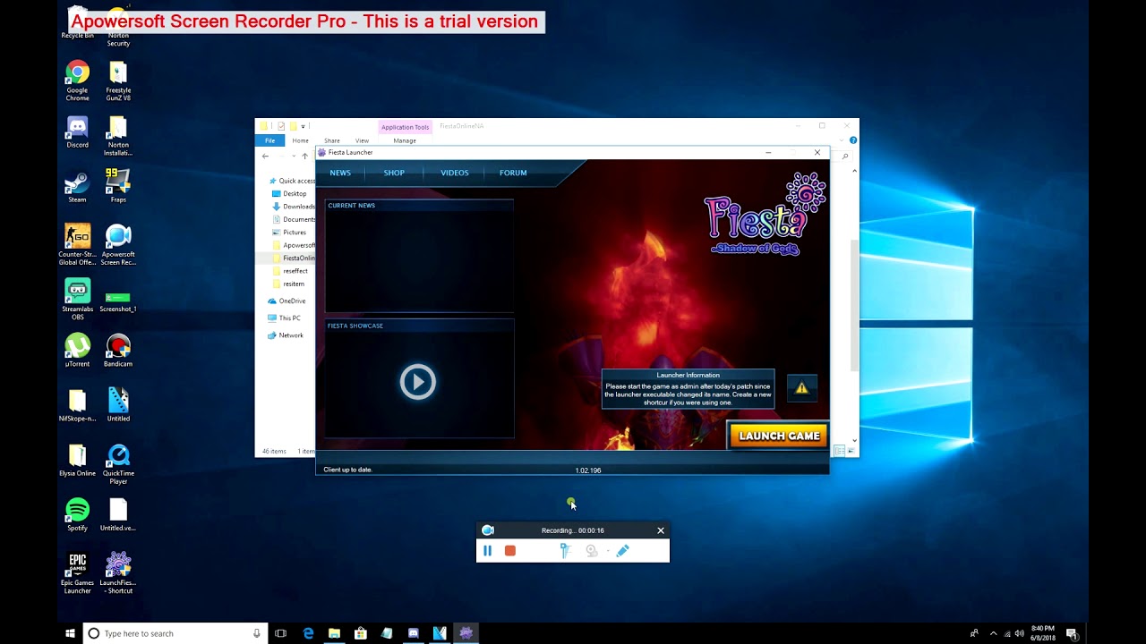Click the volume speaker icon in tray
This screenshot has width=1146, height=644.
[1020, 633]
